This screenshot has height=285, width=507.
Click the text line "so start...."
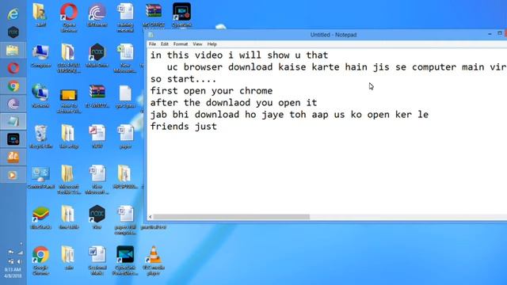coord(183,79)
